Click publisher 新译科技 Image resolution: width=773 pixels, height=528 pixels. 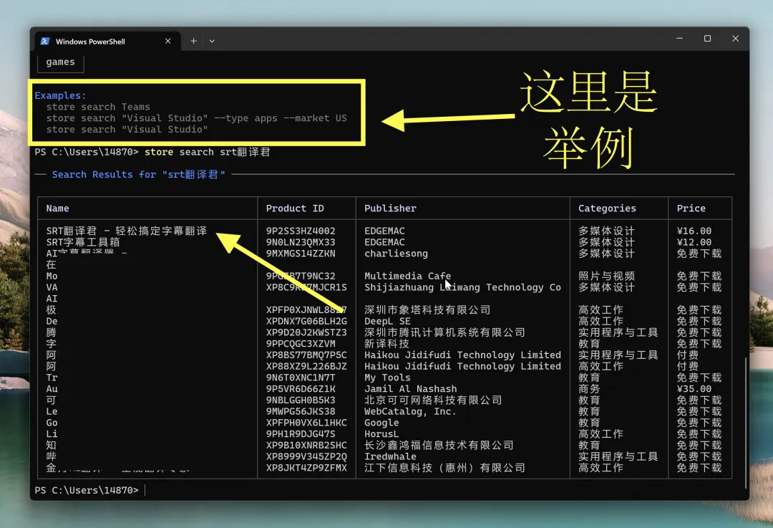pos(386,344)
